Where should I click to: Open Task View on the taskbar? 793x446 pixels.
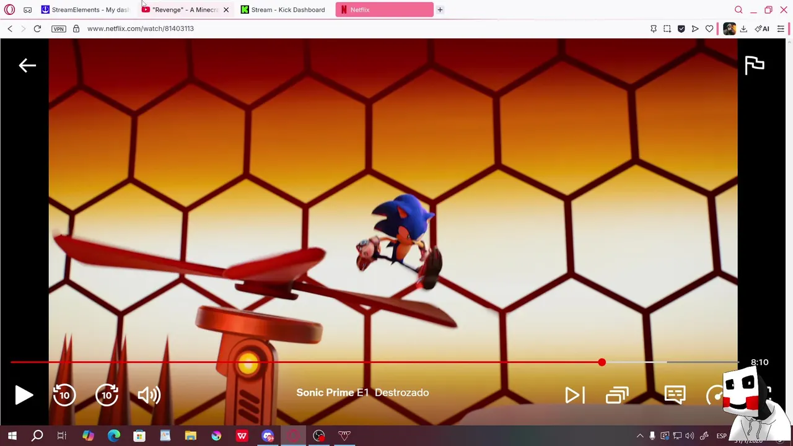click(62, 436)
